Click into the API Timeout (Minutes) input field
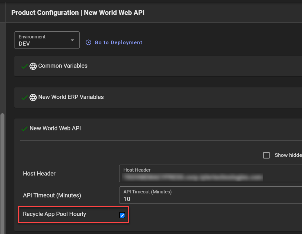This screenshot has width=302, height=234. tap(210, 195)
